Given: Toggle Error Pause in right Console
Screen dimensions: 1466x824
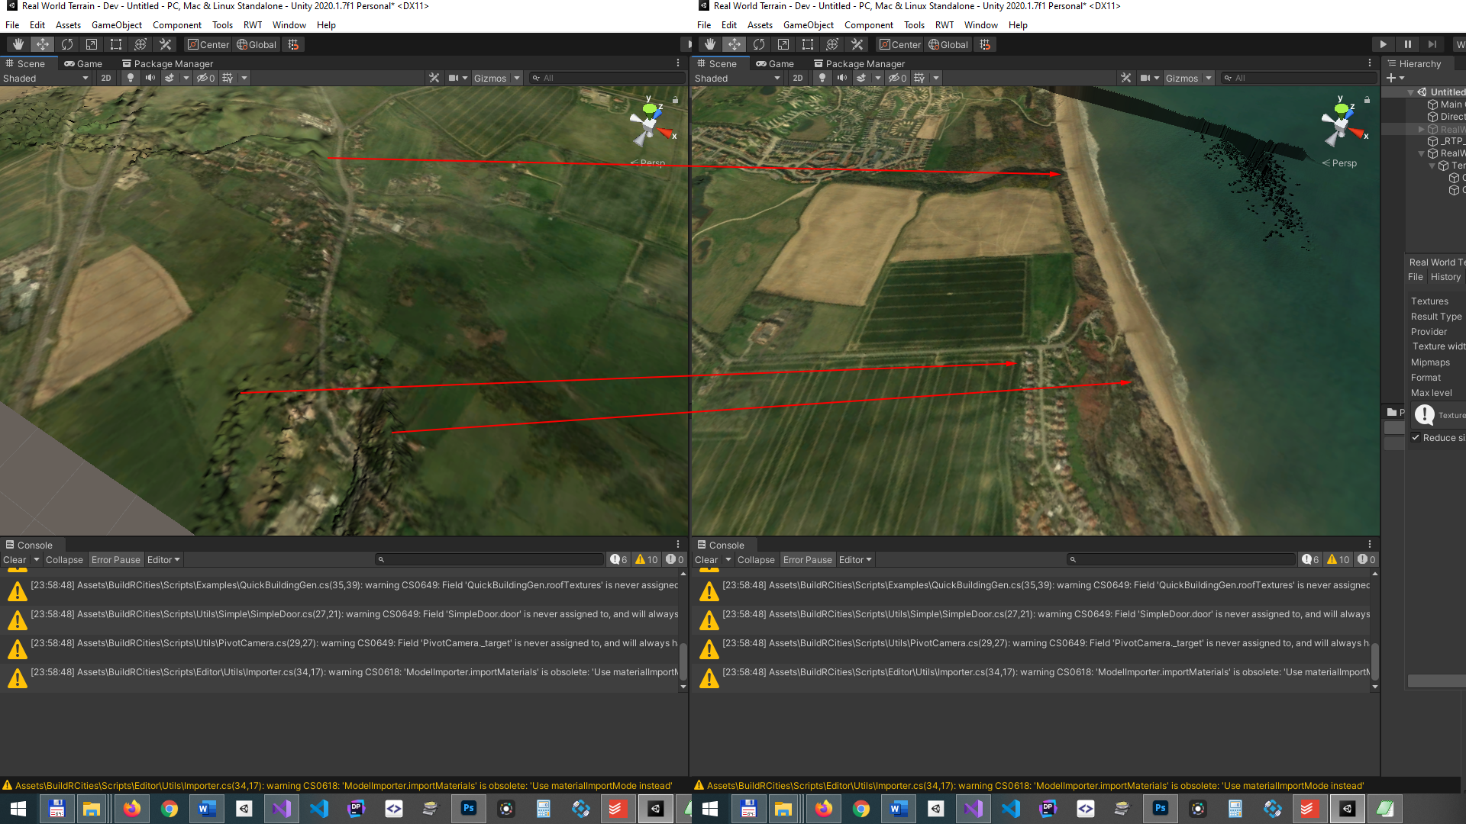Looking at the screenshot, I should [807, 560].
